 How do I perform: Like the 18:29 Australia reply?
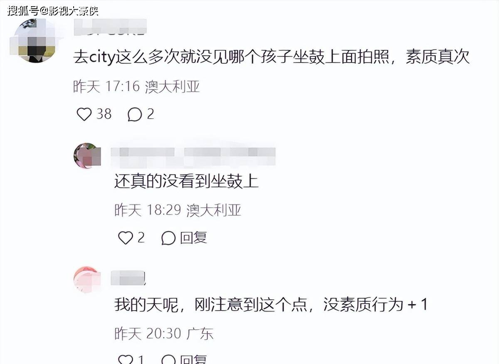coord(126,238)
